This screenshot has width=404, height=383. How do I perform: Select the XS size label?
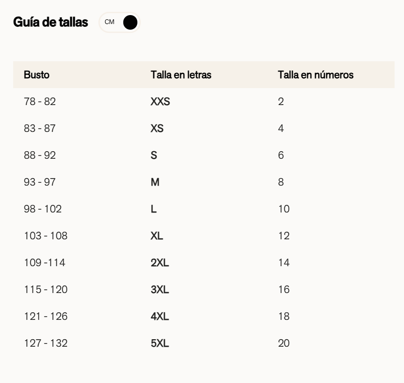point(157,128)
